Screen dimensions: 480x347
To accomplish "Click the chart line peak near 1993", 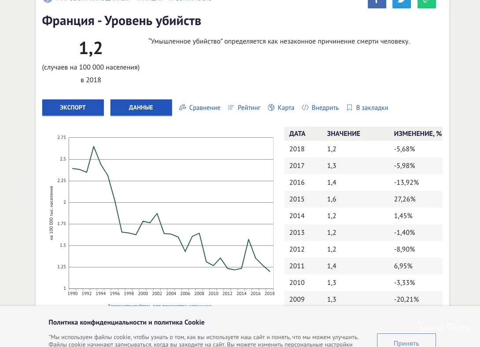I will coord(94,146).
